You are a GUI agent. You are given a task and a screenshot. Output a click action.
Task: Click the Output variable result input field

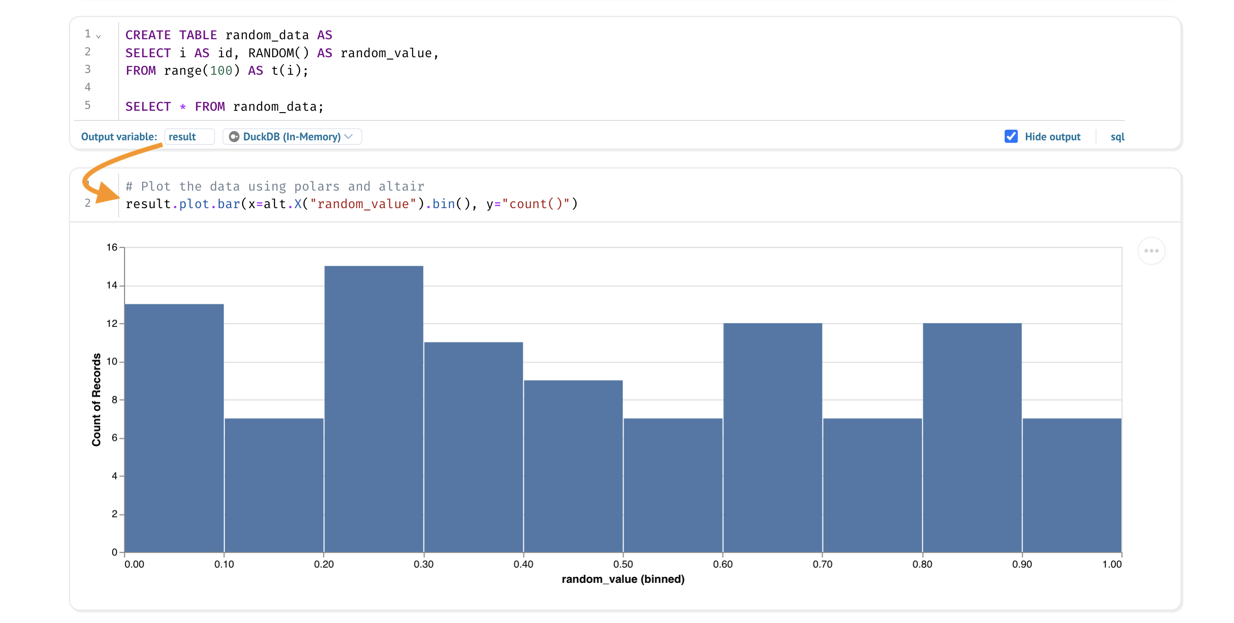[x=189, y=137]
